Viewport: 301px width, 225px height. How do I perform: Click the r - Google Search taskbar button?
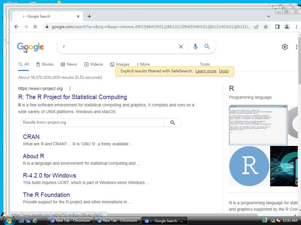pyautogui.click(x=164, y=221)
